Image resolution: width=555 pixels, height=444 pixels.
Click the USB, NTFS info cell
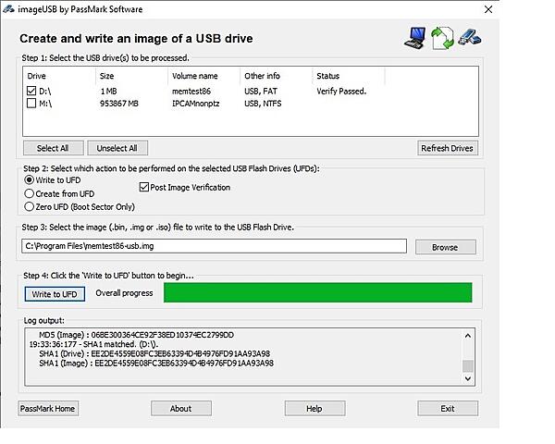click(x=263, y=104)
